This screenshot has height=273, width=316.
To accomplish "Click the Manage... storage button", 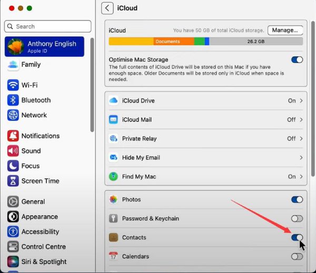I will [285, 30].
